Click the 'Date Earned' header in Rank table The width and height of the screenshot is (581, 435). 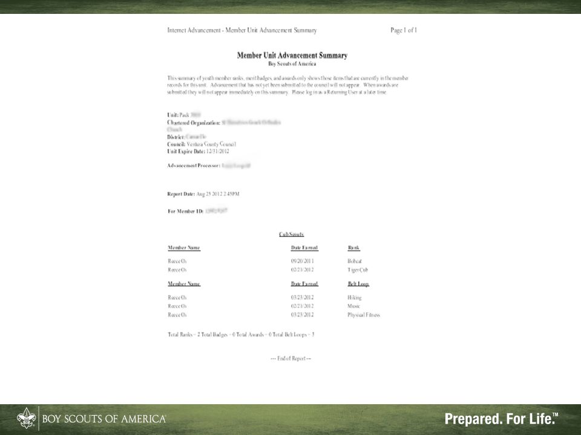pyautogui.click(x=304, y=248)
